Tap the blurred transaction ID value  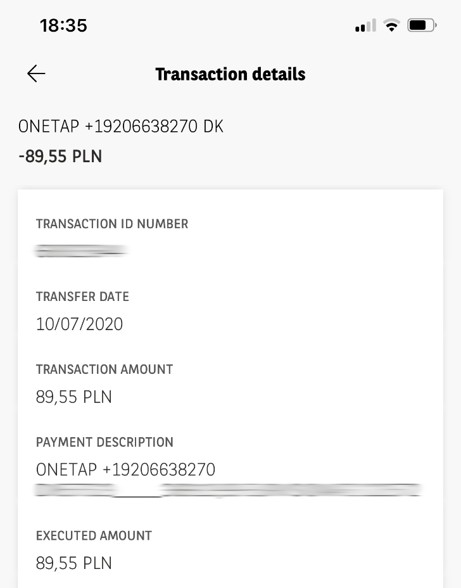tap(81, 252)
